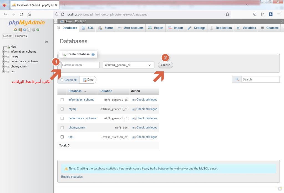Click the browser address bar URL

107,14
